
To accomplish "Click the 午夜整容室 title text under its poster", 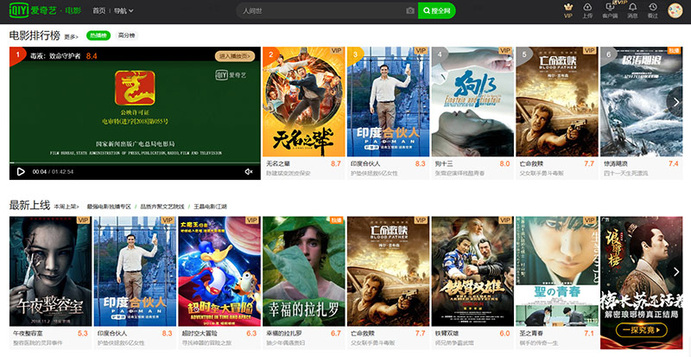I will pos(28,334).
